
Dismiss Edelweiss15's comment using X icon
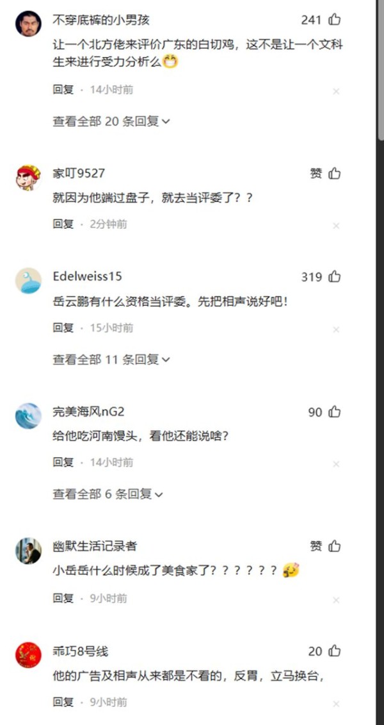coord(336,329)
